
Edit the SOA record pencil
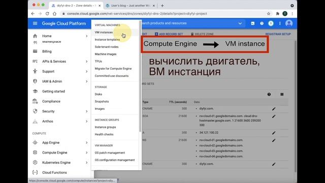coord(274,116)
